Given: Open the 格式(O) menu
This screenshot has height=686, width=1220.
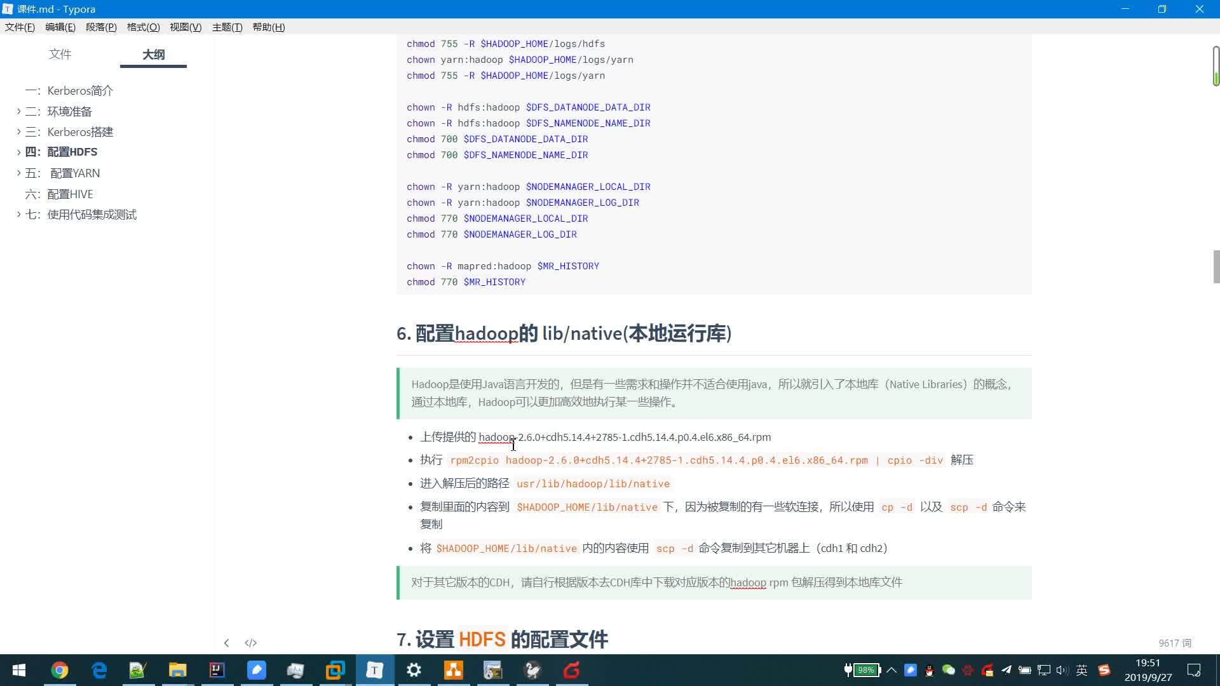Looking at the screenshot, I should coord(143,27).
